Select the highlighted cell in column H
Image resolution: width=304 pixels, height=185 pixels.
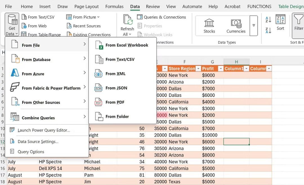click(x=236, y=142)
